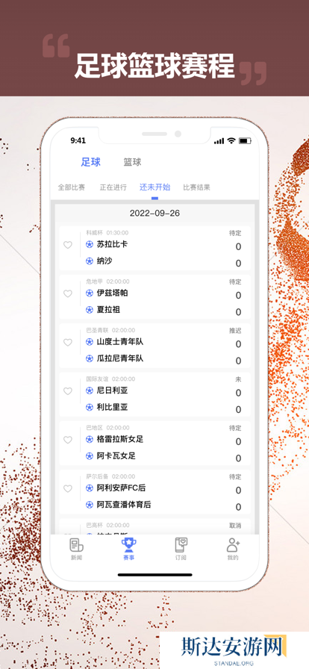
Task: Click the team icon next to 尼日利亚
Action: pyautogui.click(x=90, y=390)
